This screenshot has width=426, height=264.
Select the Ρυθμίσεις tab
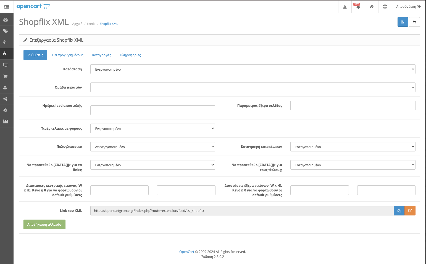(x=35, y=55)
